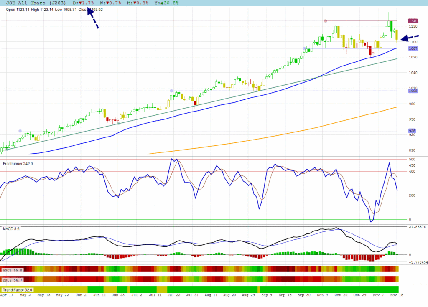Select the Apr 17 date on timeline

[6, 295]
